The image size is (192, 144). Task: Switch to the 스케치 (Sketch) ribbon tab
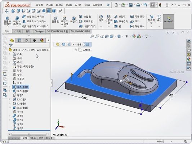coord(17,31)
